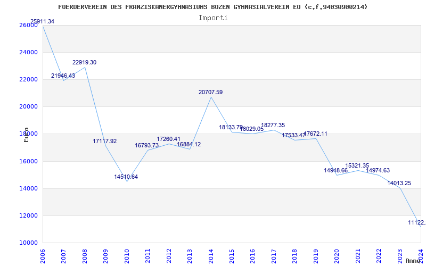The height and width of the screenshot is (266, 426).
Task: Click the year 2015 on the axis
Action: [x=232, y=256]
